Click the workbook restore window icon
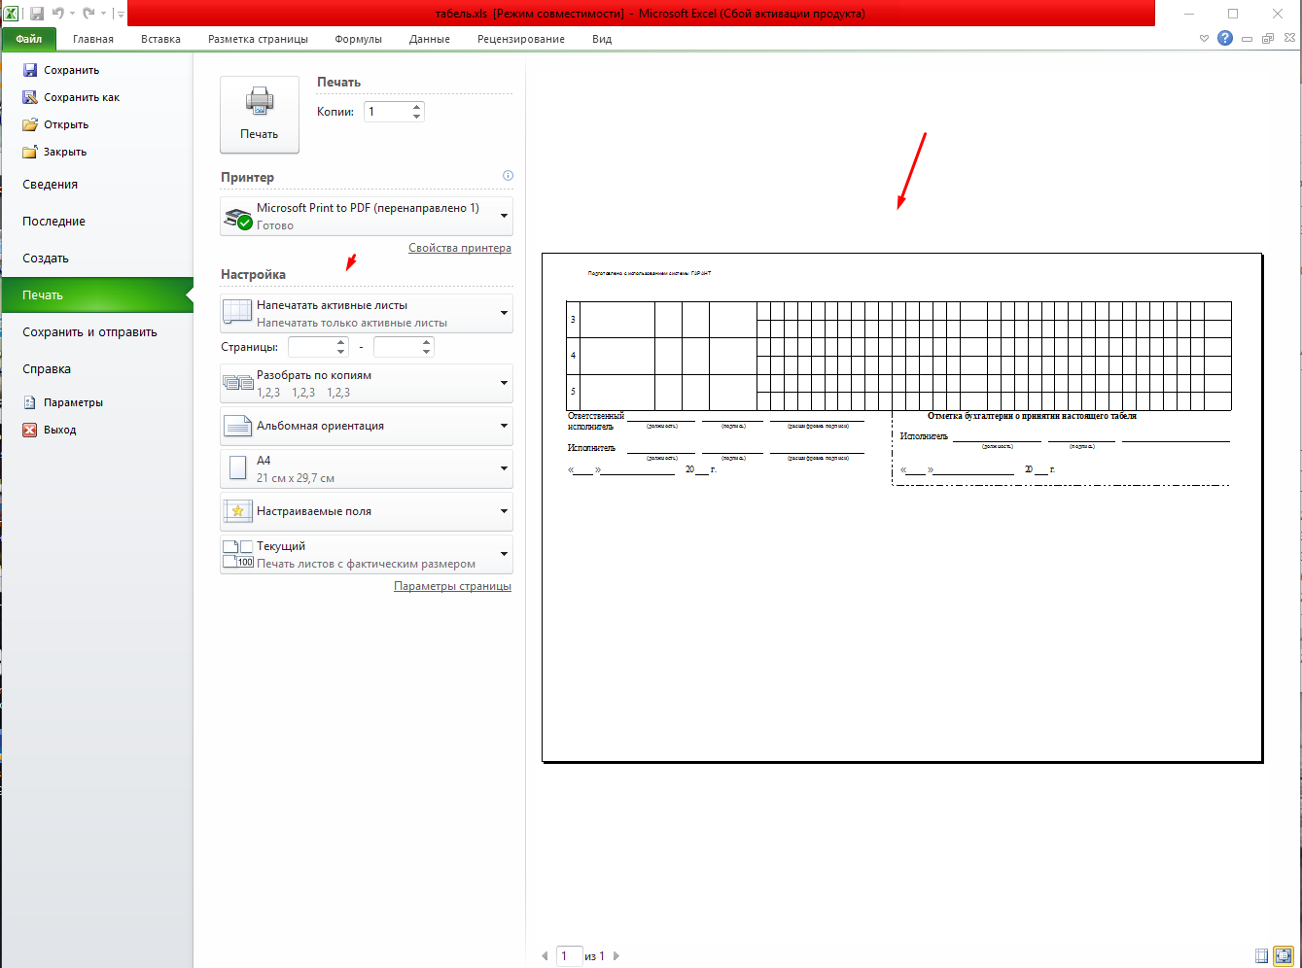The height and width of the screenshot is (968, 1302). (x=1267, y=39)
